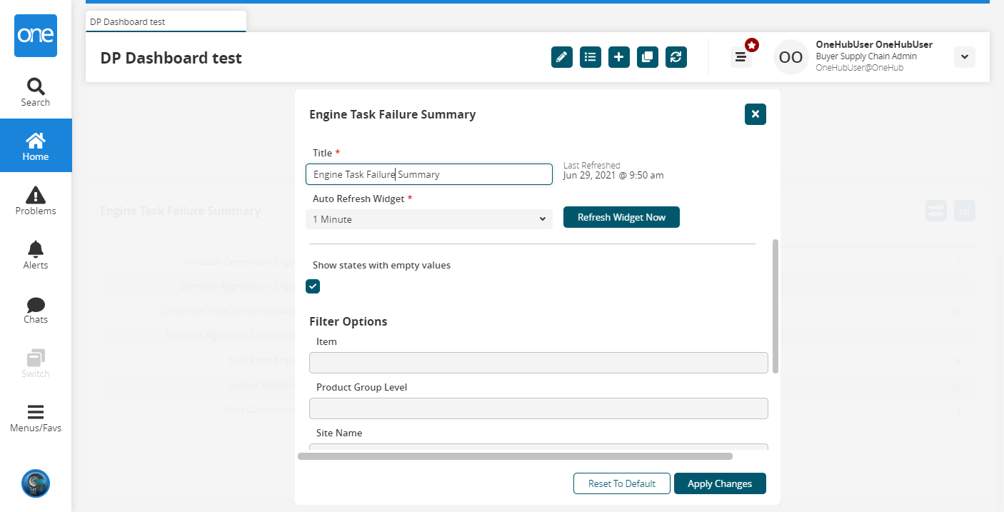Open Alerts bell in sidebar

[x=36, y=254]
